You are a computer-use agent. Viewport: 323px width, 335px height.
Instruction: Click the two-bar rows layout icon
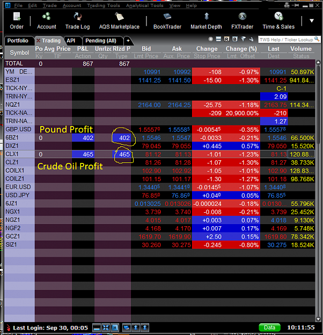tap(218, 39)
